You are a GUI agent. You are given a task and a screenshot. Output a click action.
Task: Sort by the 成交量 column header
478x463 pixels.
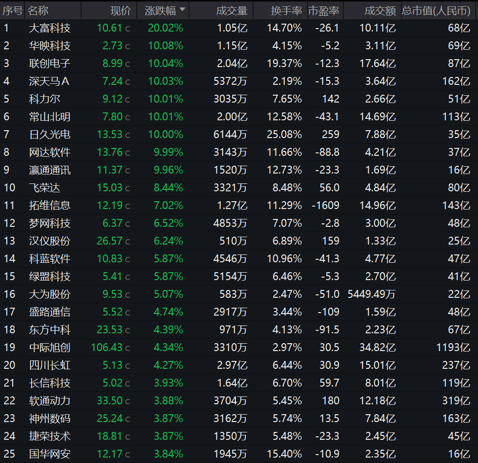[232, 11]
